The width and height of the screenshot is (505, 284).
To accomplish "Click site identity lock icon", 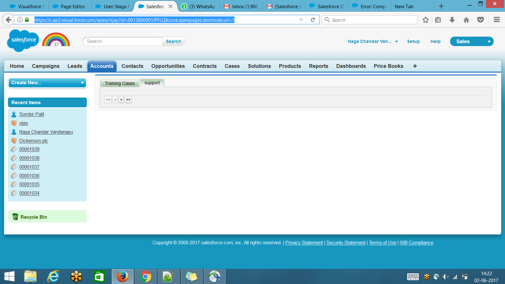I will pos(27,20).
